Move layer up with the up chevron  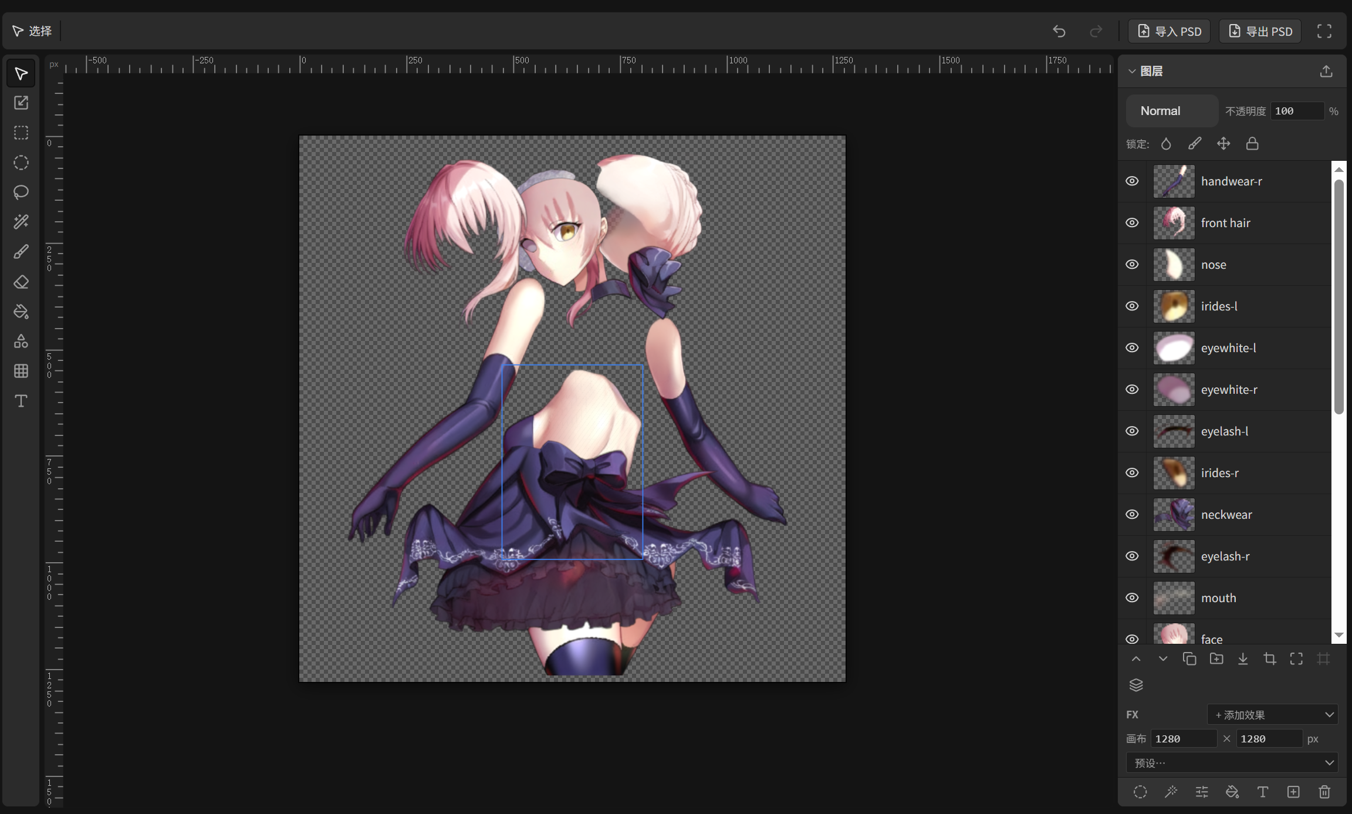pos(1136,659)
